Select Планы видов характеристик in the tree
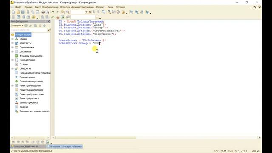This screenshot has height=153, width=272. [x=35, y=73]
